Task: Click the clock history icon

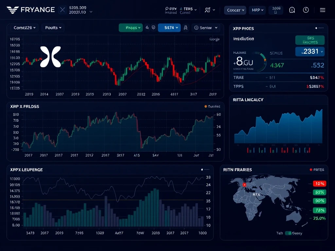Action: pyautogui.click(x=306, y=10)
